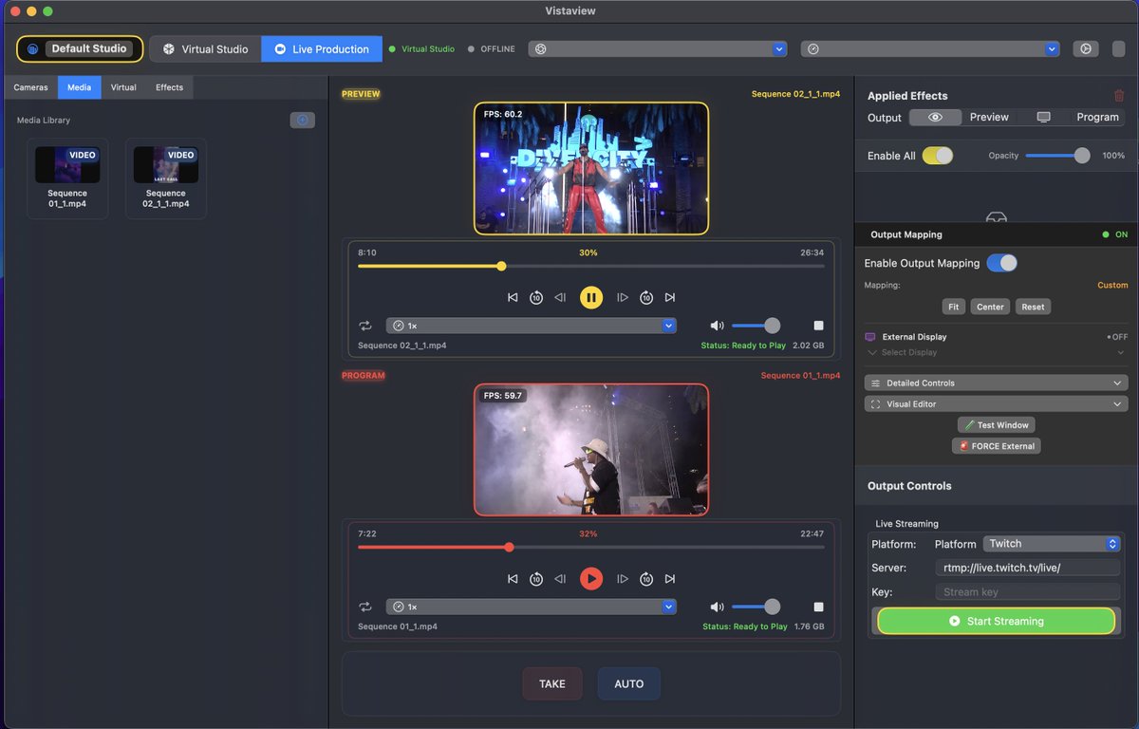Image resolution: width=1139 pixels, height=729 pixels.
Task: Click the AUTO transition button
Action: [x=629, y=683]
